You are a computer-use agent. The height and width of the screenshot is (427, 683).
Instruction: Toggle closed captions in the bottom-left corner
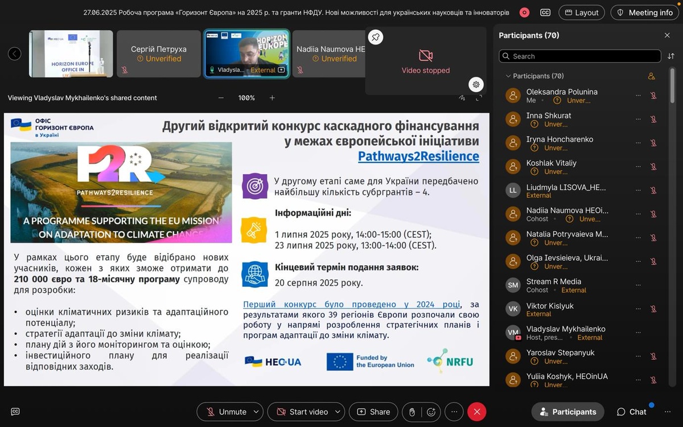click(x=15, y=412)
